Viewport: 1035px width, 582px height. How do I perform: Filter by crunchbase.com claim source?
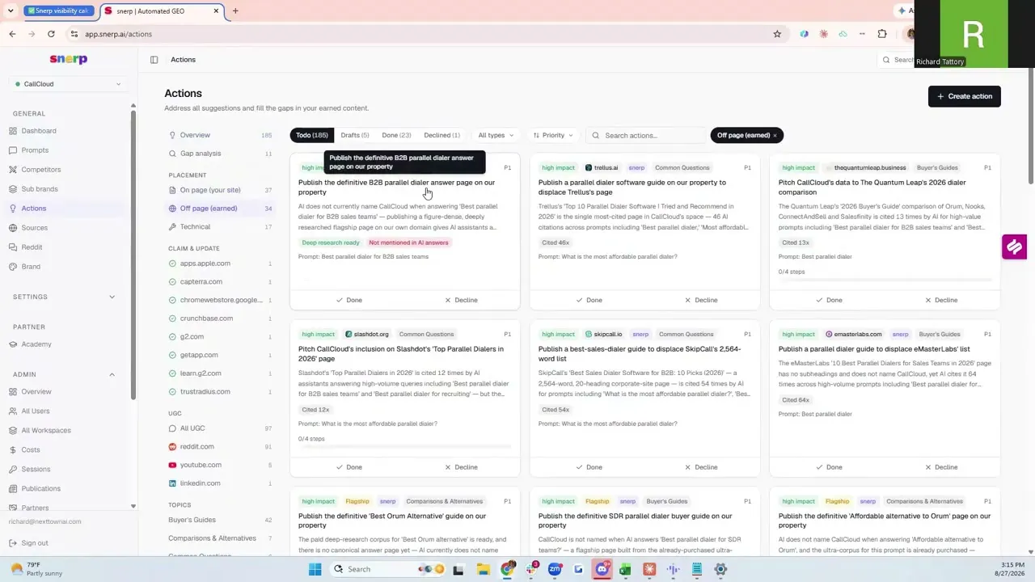[220, 318]
